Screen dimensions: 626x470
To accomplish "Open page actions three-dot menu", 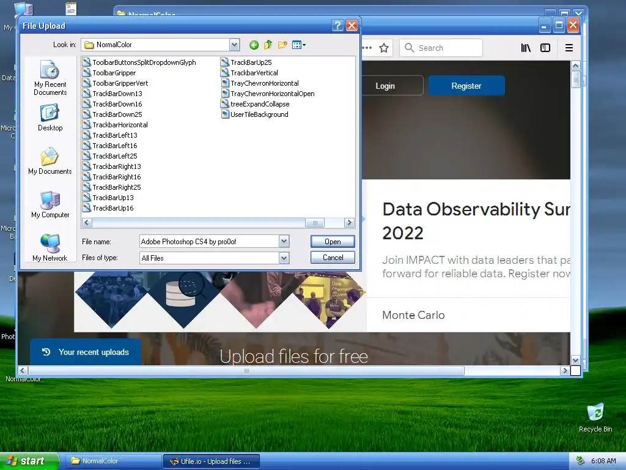I will pyautogui.click(x=367, y=48).
